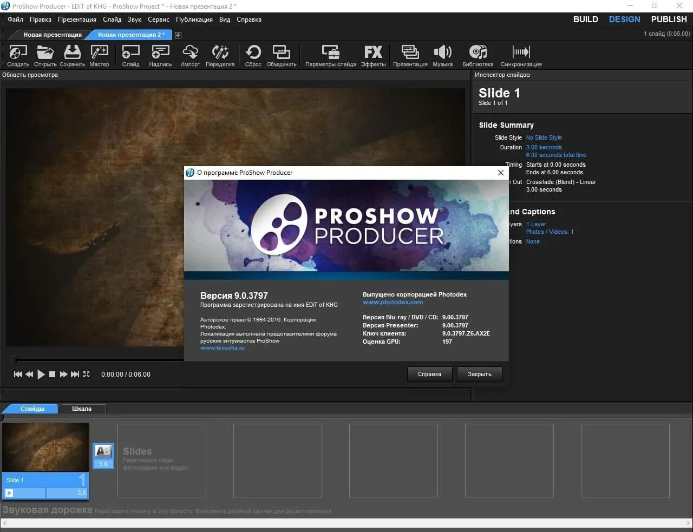Click the slide list horizontal scrollbar
Viewport: 693px width, 532px height.
tap(346, 523)
